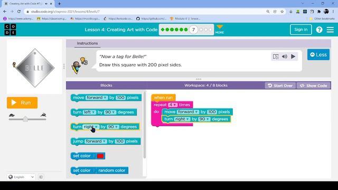The width and height of the screenshot is (338, 190).
Task: Open 90 degrees dropdown in toolbox turn right block
Action: 113,127
